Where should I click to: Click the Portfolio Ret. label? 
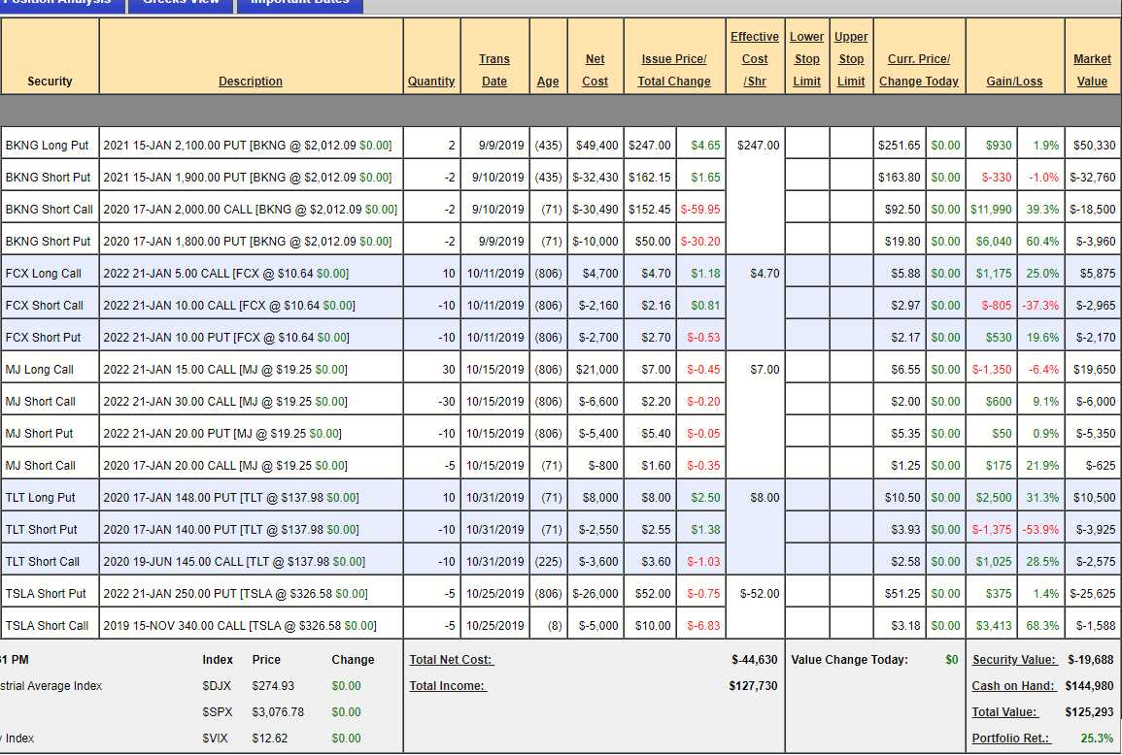[x=1011, y=739]
